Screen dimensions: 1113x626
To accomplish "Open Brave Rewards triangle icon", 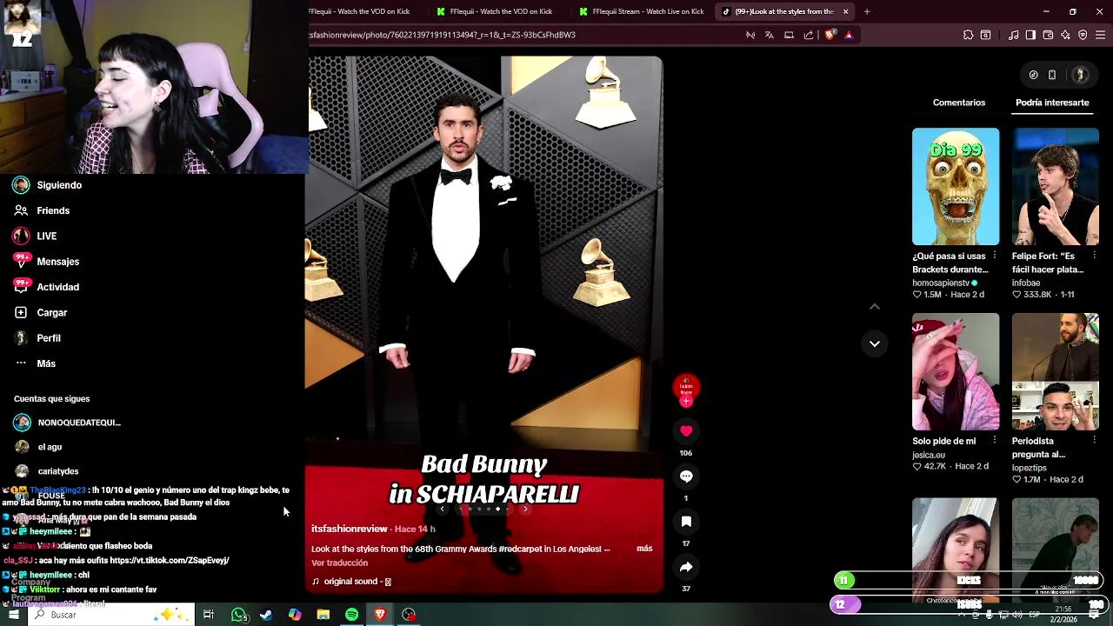I will [x=849, y=35].
